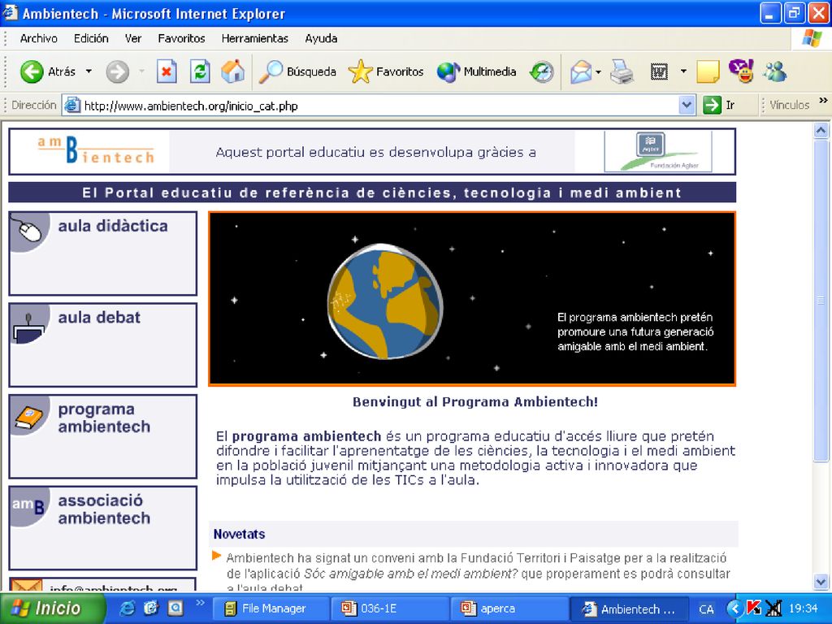This screenshot has width=832, height=624.
Task: Click the Fundación Agbar sponsor logo
Action: click(658, 152)
